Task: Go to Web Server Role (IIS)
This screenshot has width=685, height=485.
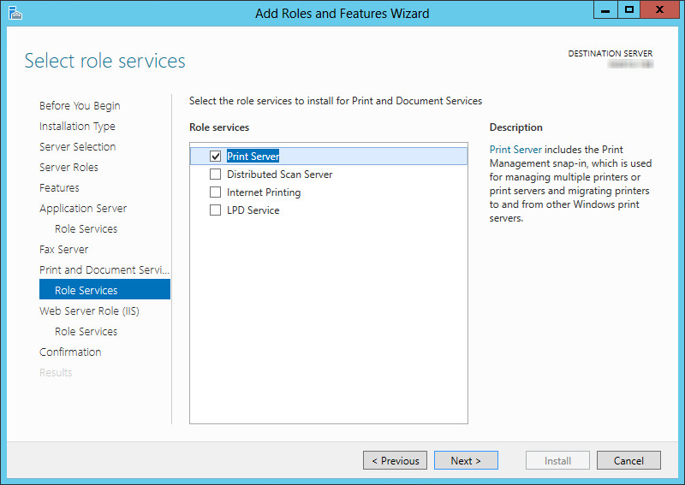Action: coord(89,311)
